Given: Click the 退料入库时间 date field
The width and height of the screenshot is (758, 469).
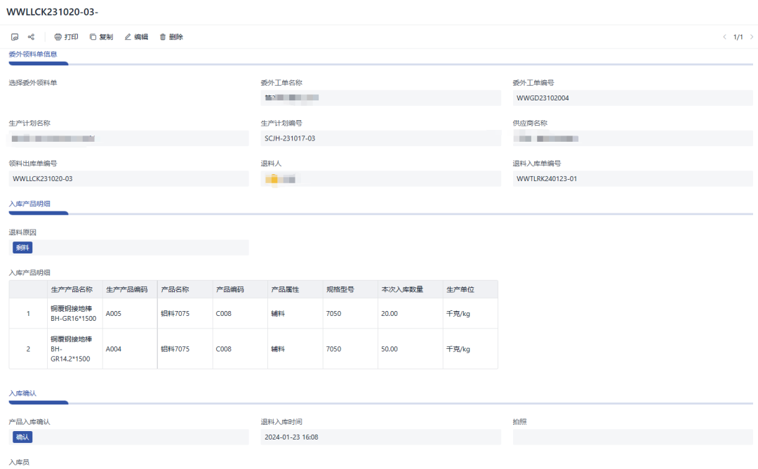Looking at the screenshot, I should coord(380,437).
